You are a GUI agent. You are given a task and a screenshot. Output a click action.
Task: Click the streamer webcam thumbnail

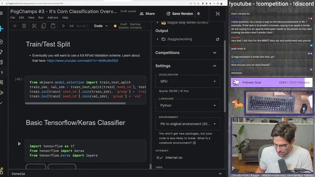tap(272, 146)
